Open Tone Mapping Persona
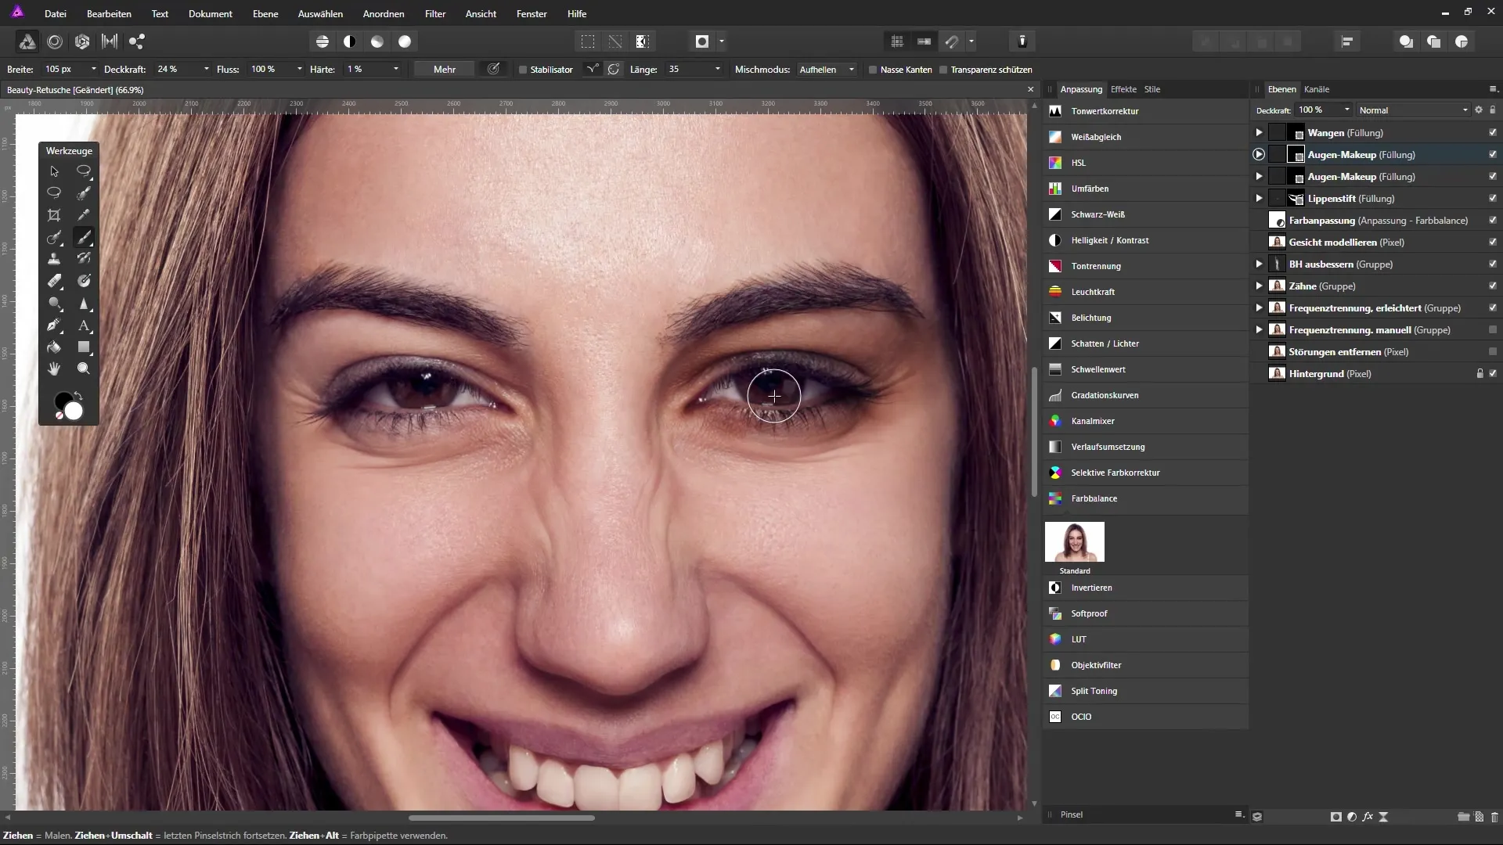This screenshot has height=845, width=1503. click(110, 41)
